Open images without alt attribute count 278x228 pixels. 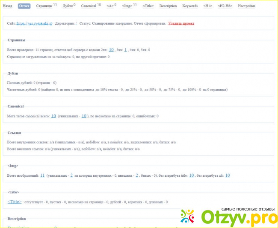coord(228,175)
